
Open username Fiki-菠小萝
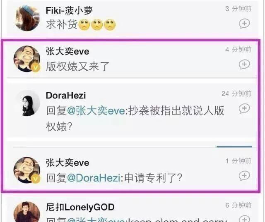(x=69, y=10)
